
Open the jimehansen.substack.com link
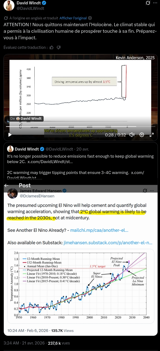tap(108, 242)
